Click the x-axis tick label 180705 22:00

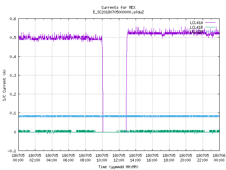pos(202,158)
